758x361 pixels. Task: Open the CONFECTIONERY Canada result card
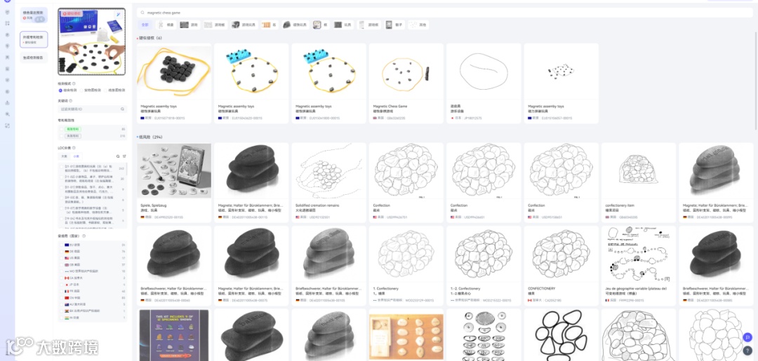coord(561,266)
